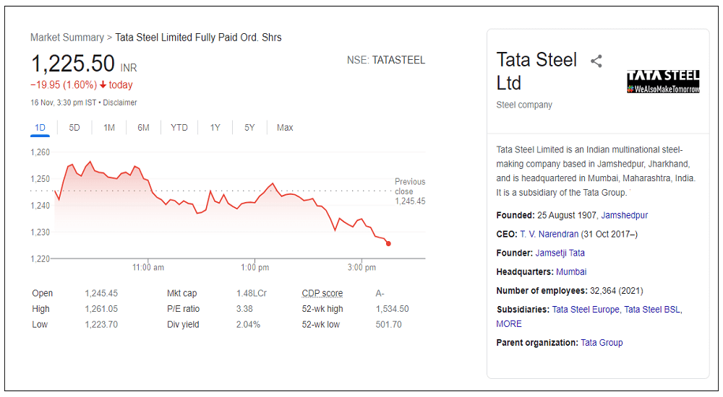The width and height of the screenshot is (723, 397).
Task: Click the Mkt cap value 1.48LCr
Action: (252, 293)
